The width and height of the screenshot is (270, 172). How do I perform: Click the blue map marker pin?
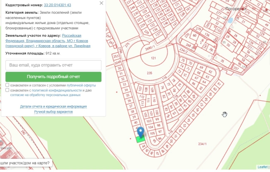(141, 132)
